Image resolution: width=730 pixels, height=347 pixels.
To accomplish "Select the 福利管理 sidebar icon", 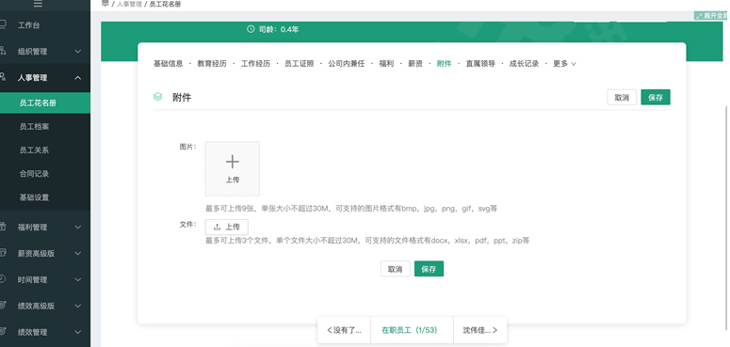I will (2, 228).
